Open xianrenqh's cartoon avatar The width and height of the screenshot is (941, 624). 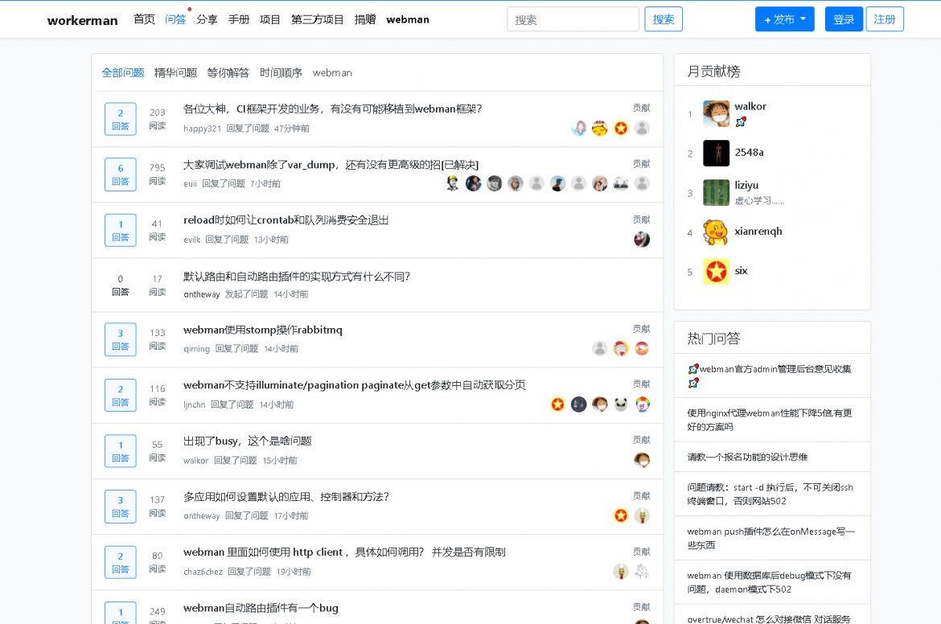tap(716, 232)
